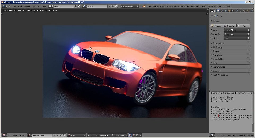The image size is (255, 138).
Task: Click the Render button
Action: click(x=216, y=26)
